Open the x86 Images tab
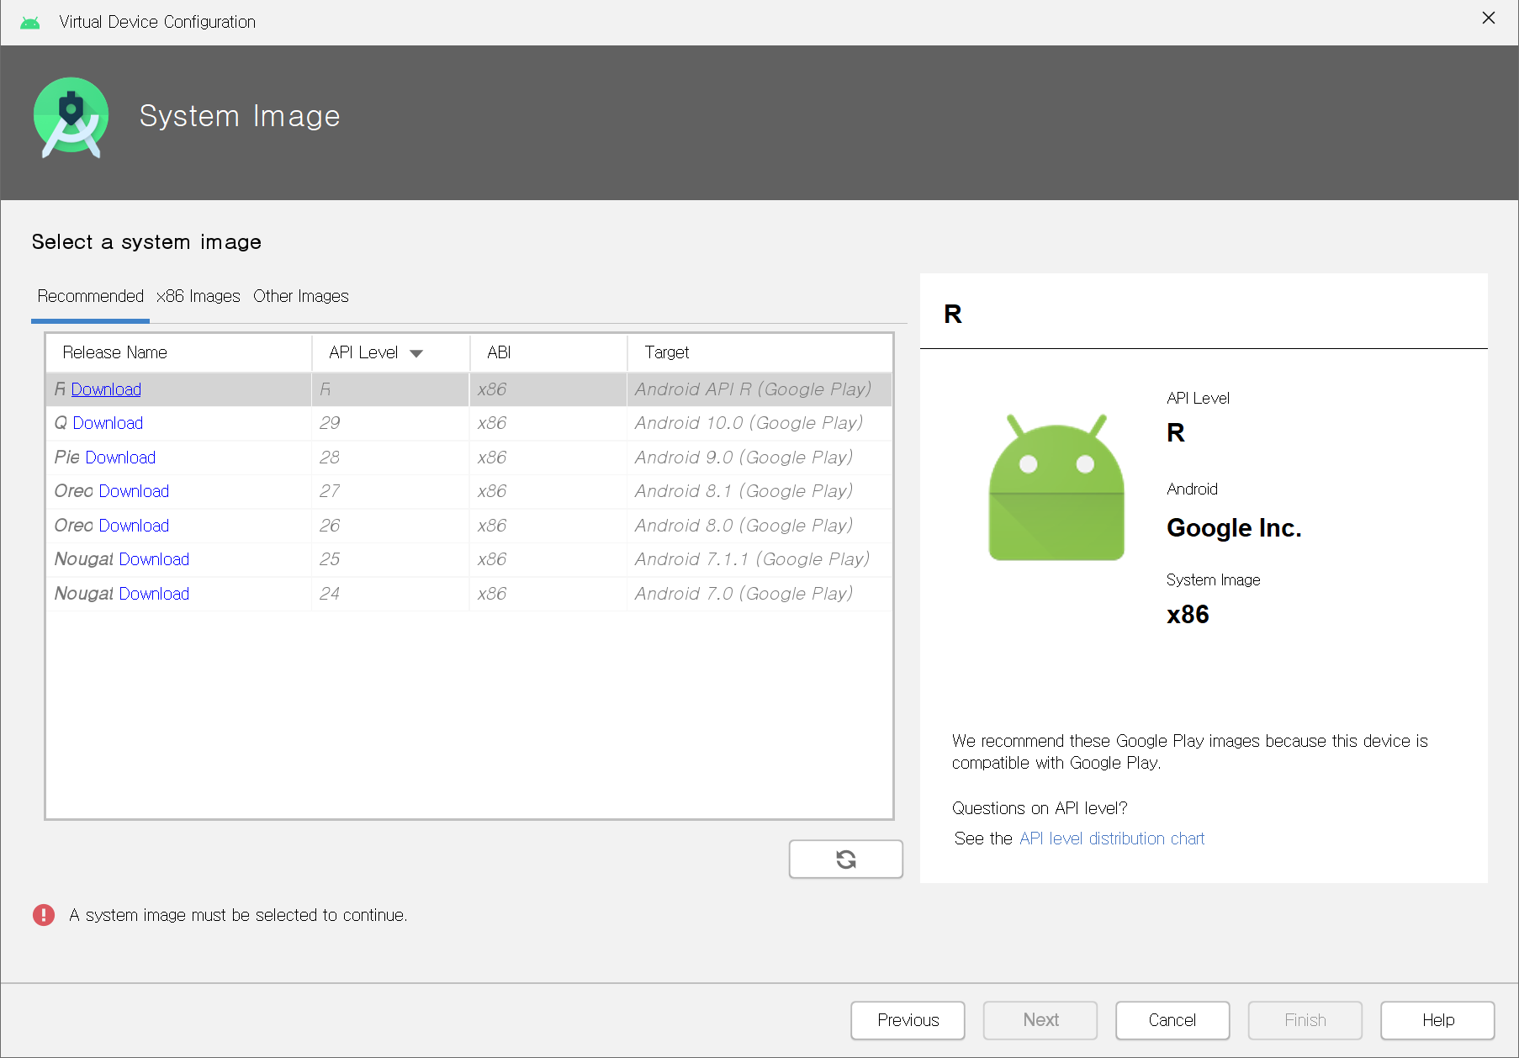 pyautogui.click(x=198, y=296)
